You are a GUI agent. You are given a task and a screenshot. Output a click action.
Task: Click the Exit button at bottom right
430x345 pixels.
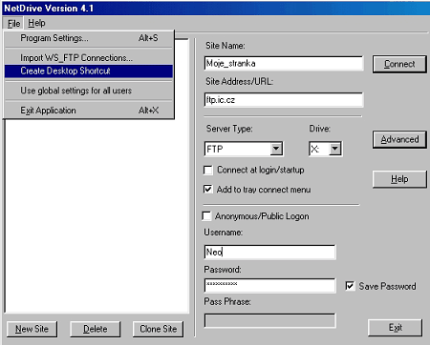[x=396, y=328]
